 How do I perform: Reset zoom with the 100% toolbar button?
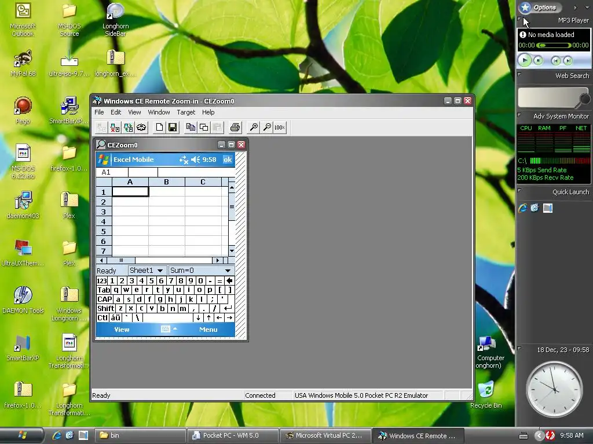pos(280,128)
